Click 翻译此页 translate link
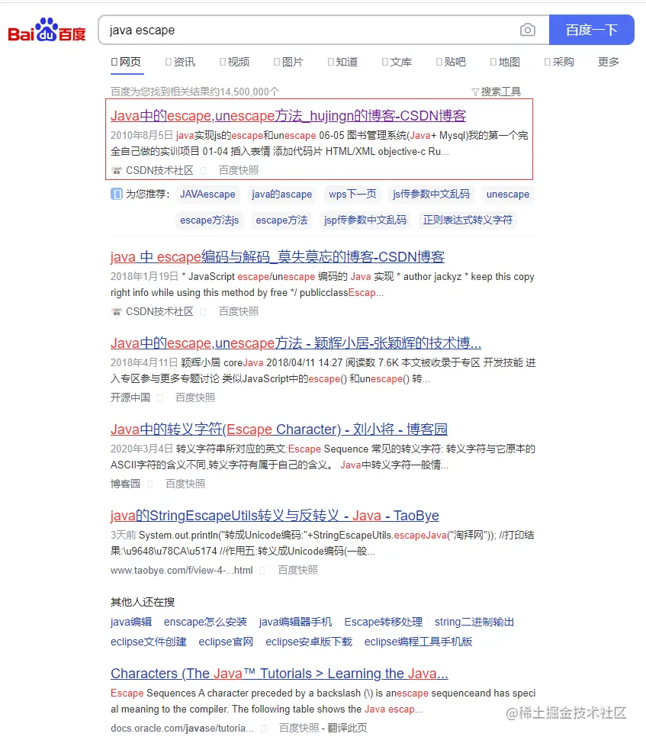The width and height of the screenshot is (646, 740). pyautogui.click(x=347, y=729)
